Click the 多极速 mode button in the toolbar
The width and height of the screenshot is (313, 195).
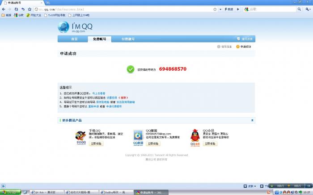(229, 9)
